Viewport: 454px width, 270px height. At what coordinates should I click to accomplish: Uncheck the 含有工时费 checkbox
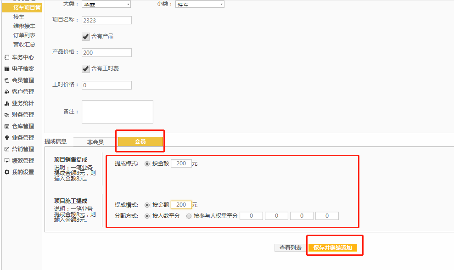click(x=85, y=68)
